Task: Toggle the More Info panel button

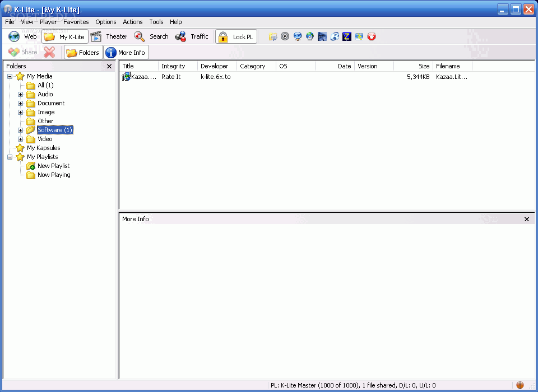Action: [126, 53]
